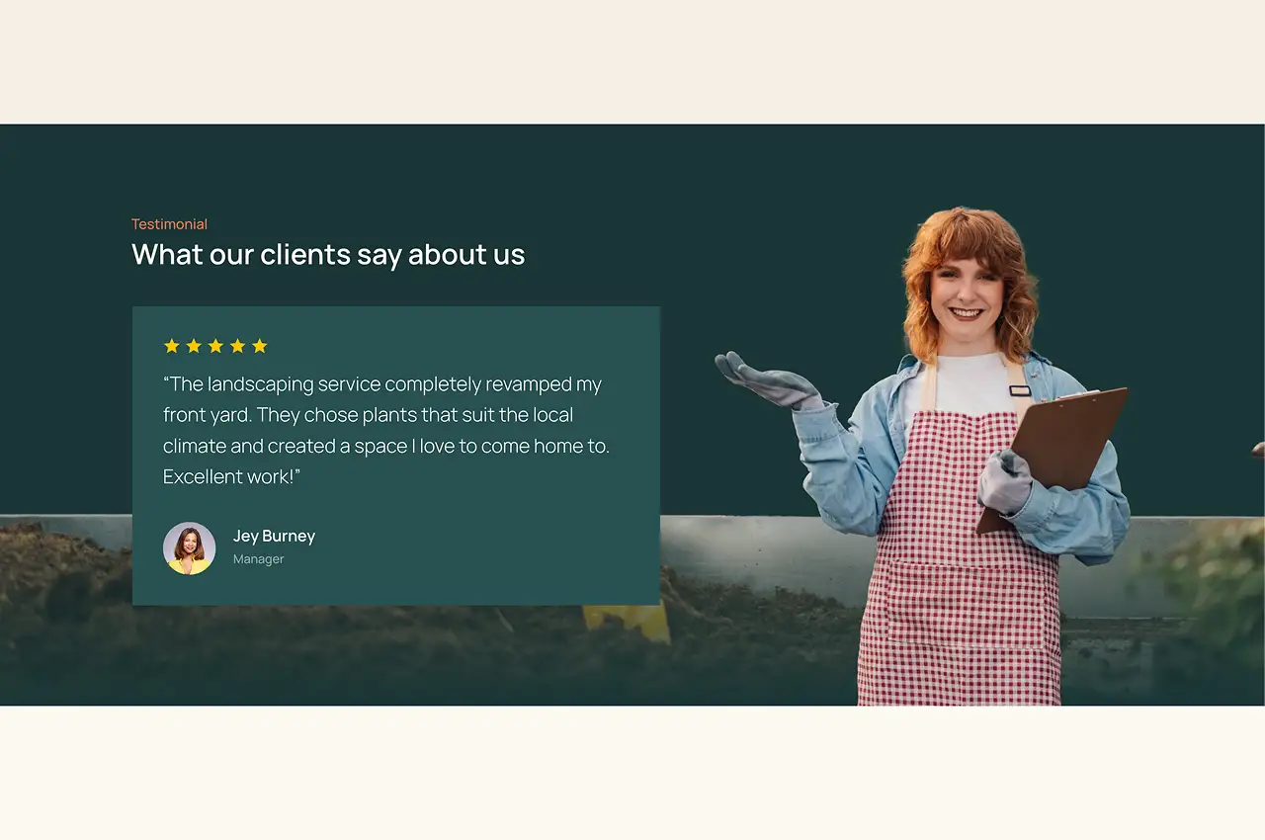The image size is (1265, 840).
Task: Select the fifth rating star
Action: click(x=260, y=346)
